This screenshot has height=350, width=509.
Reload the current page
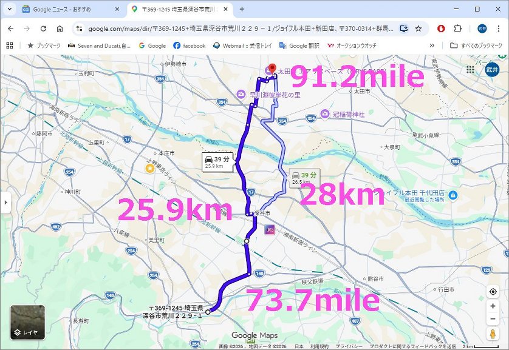[x=43, y=29]
